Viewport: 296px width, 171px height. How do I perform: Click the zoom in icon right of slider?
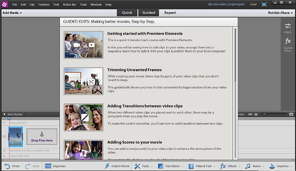pyautogui.click(x=291, y=114)
